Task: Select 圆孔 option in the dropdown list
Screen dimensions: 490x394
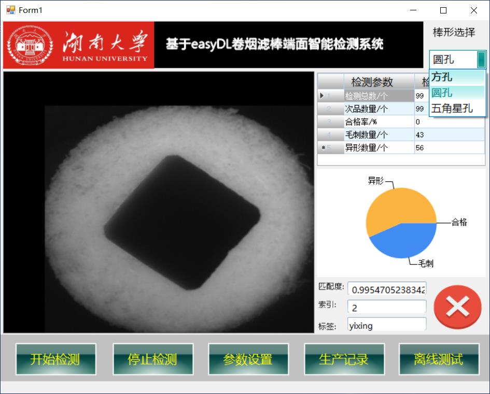Action: point(457,93)
